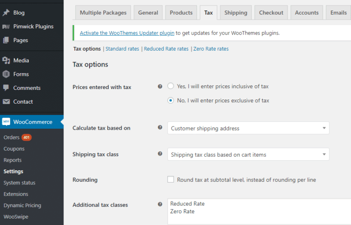Open Reports in WooCommerce submenu
The height and width of the screenshot is (225, 351).
12,160
